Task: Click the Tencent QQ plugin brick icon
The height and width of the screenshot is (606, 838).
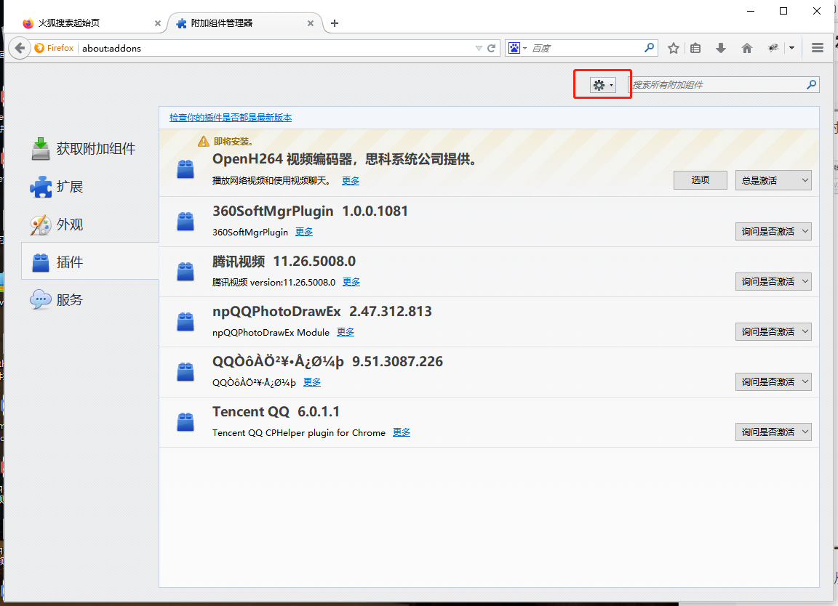Action: pos(185,422)
